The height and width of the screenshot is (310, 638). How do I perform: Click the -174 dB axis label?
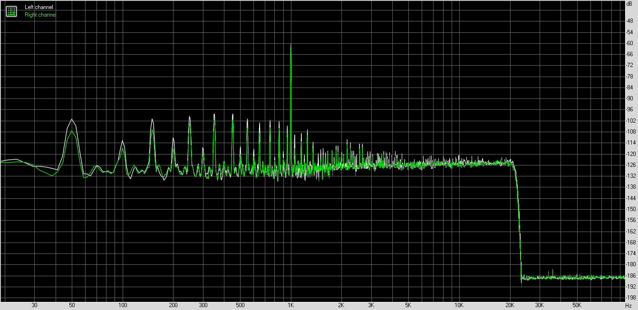point(631,253)
